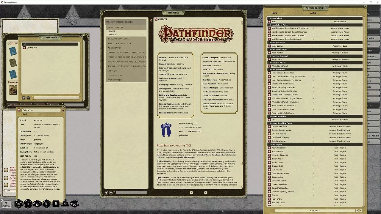Screen dimensions: 381x214
Task: Click the minus icon in Reference window footer
Action: point(111,193)
